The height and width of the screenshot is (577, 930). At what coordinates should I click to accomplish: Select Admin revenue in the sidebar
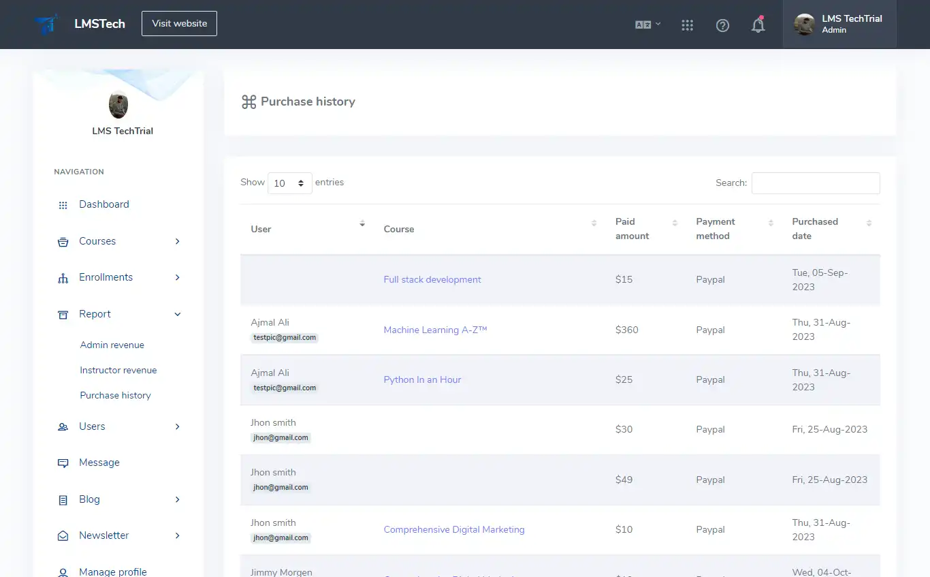112,345
